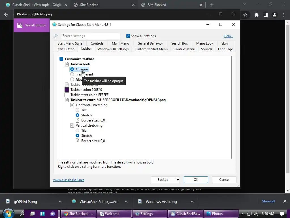Click Taskbar text color FFFFFF swatch
The width and height of the screenshot is (290, 218).
pos(67,95)
